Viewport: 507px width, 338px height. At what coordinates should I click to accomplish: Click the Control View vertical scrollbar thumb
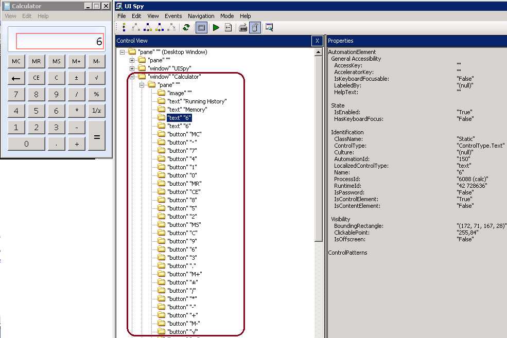(319, 149)
